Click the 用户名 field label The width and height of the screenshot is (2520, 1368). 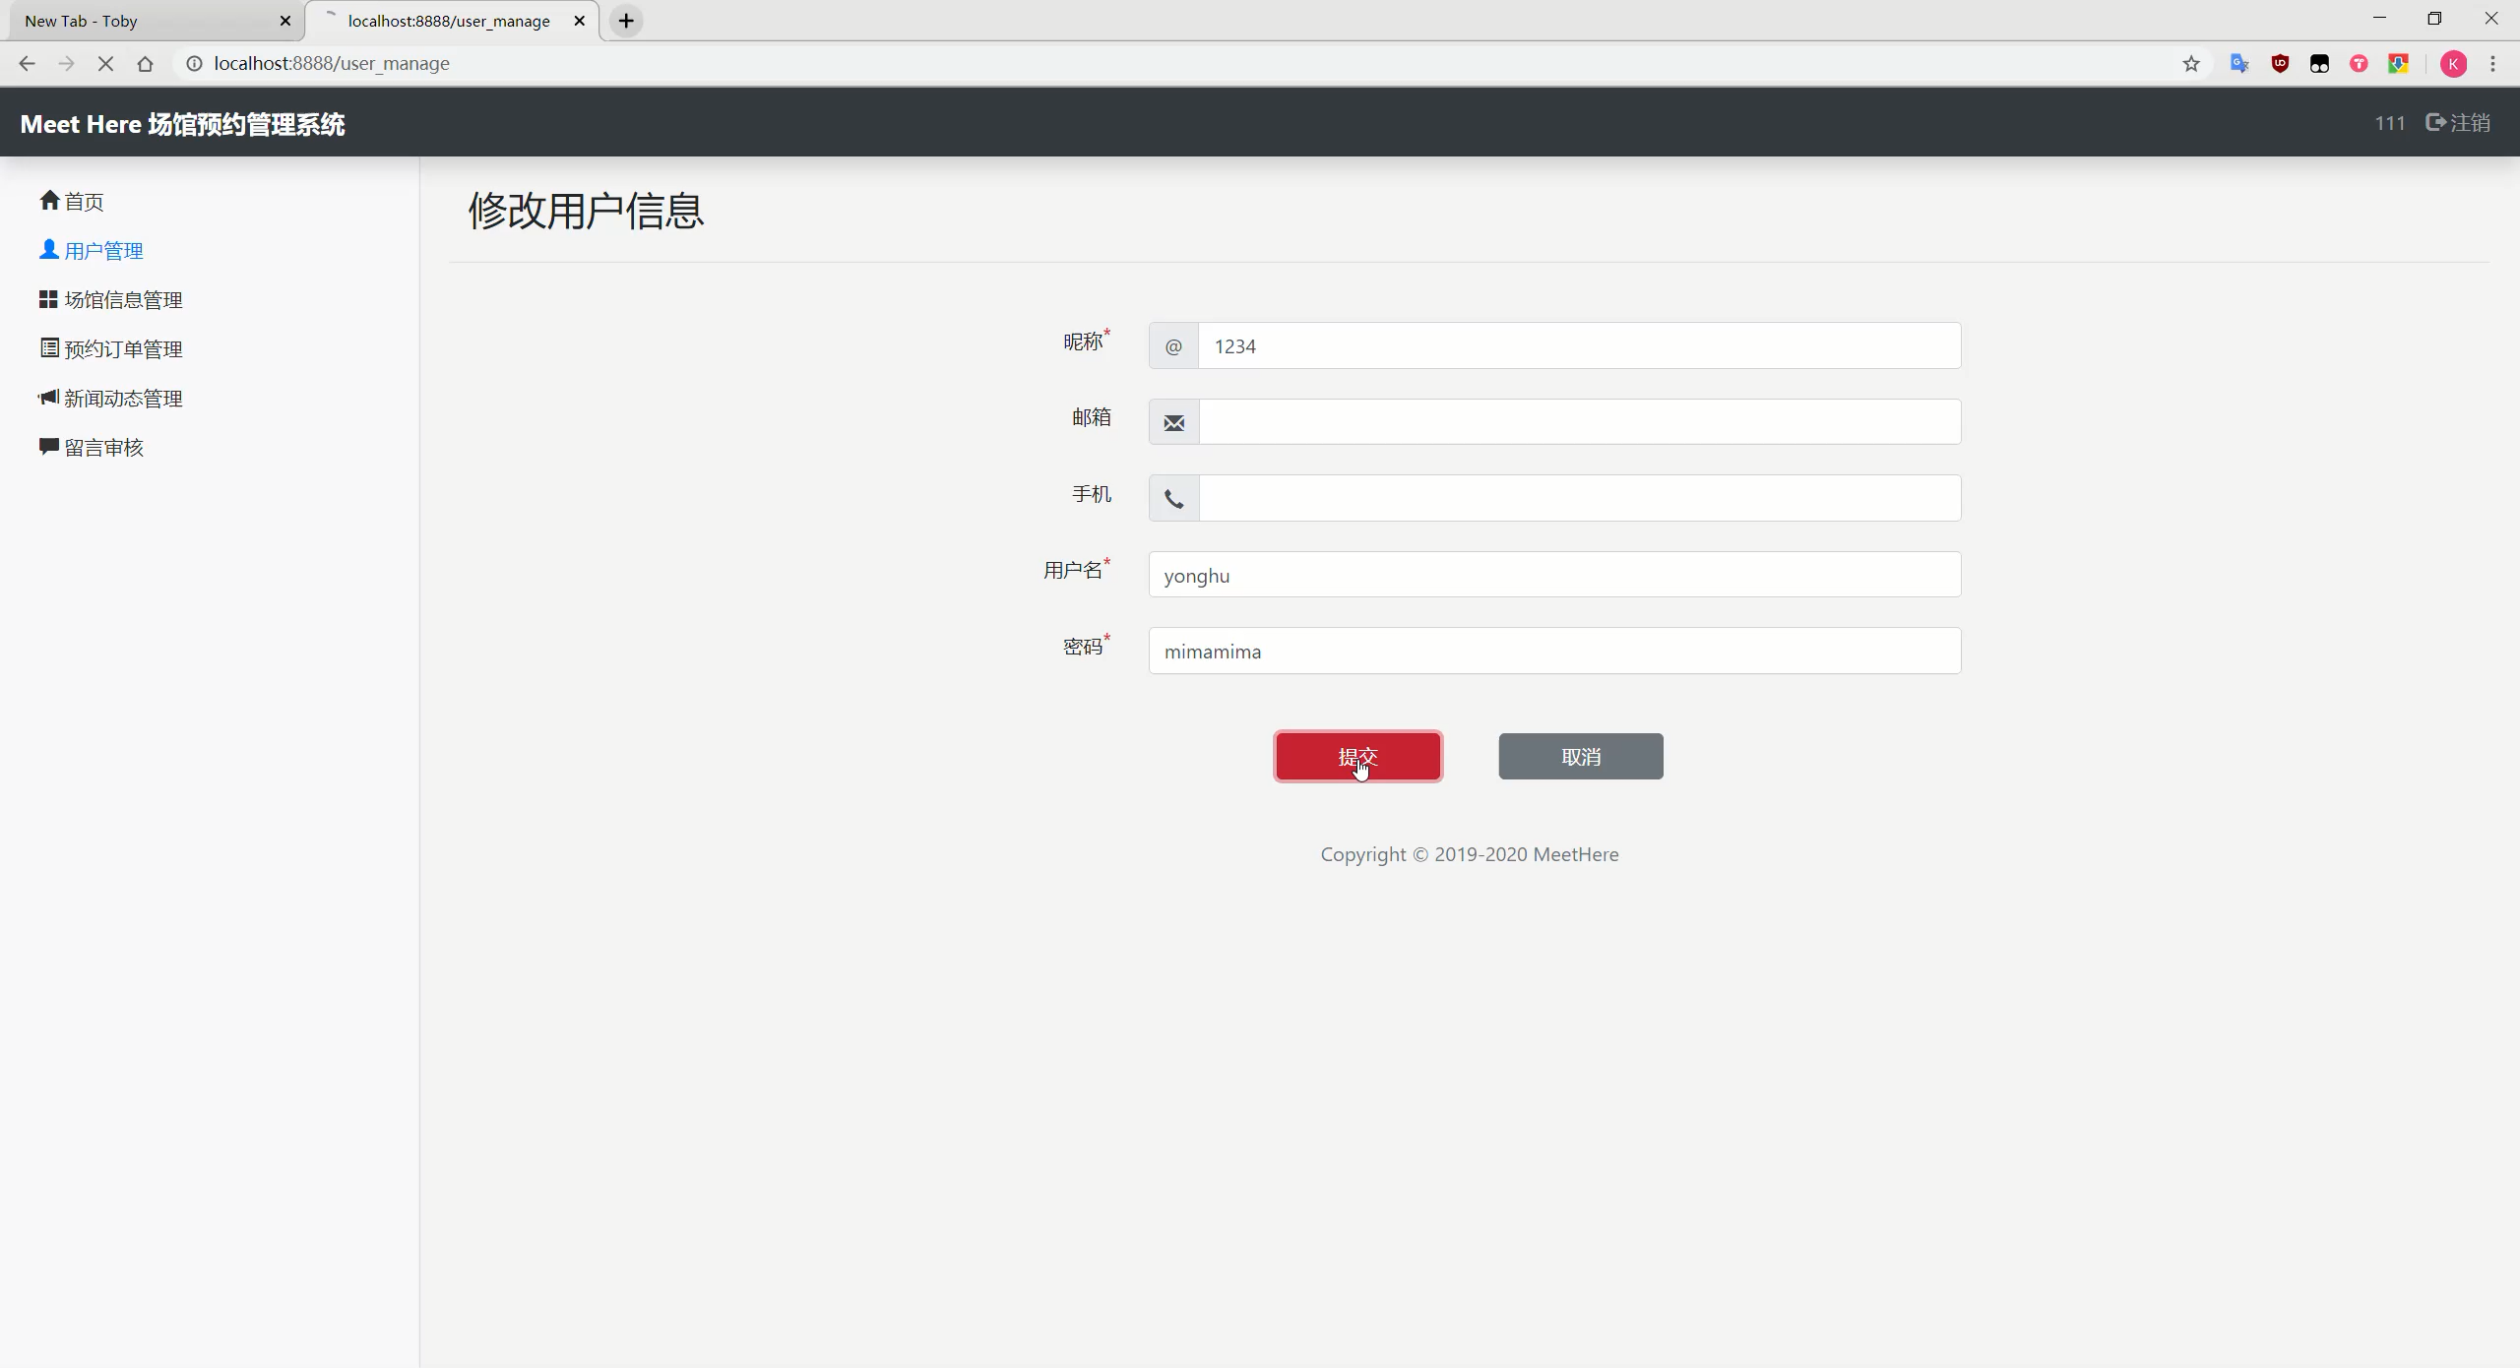pyautogui.click(x=1076, y=570)
